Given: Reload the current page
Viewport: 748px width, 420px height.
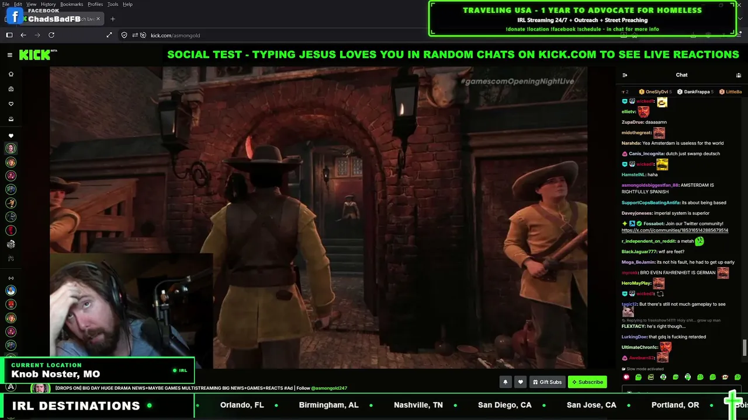Looking at the screenshot, I should [x=51, y=35].
